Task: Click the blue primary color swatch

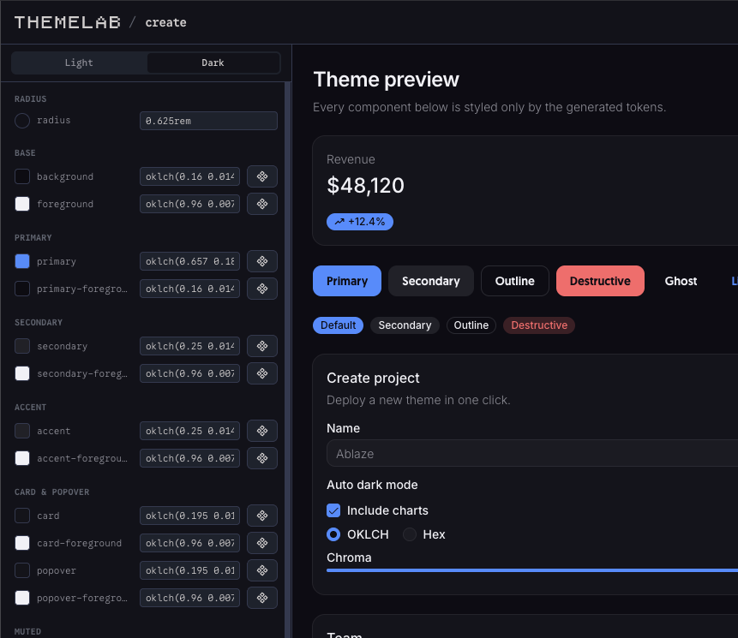Action: 22,261
